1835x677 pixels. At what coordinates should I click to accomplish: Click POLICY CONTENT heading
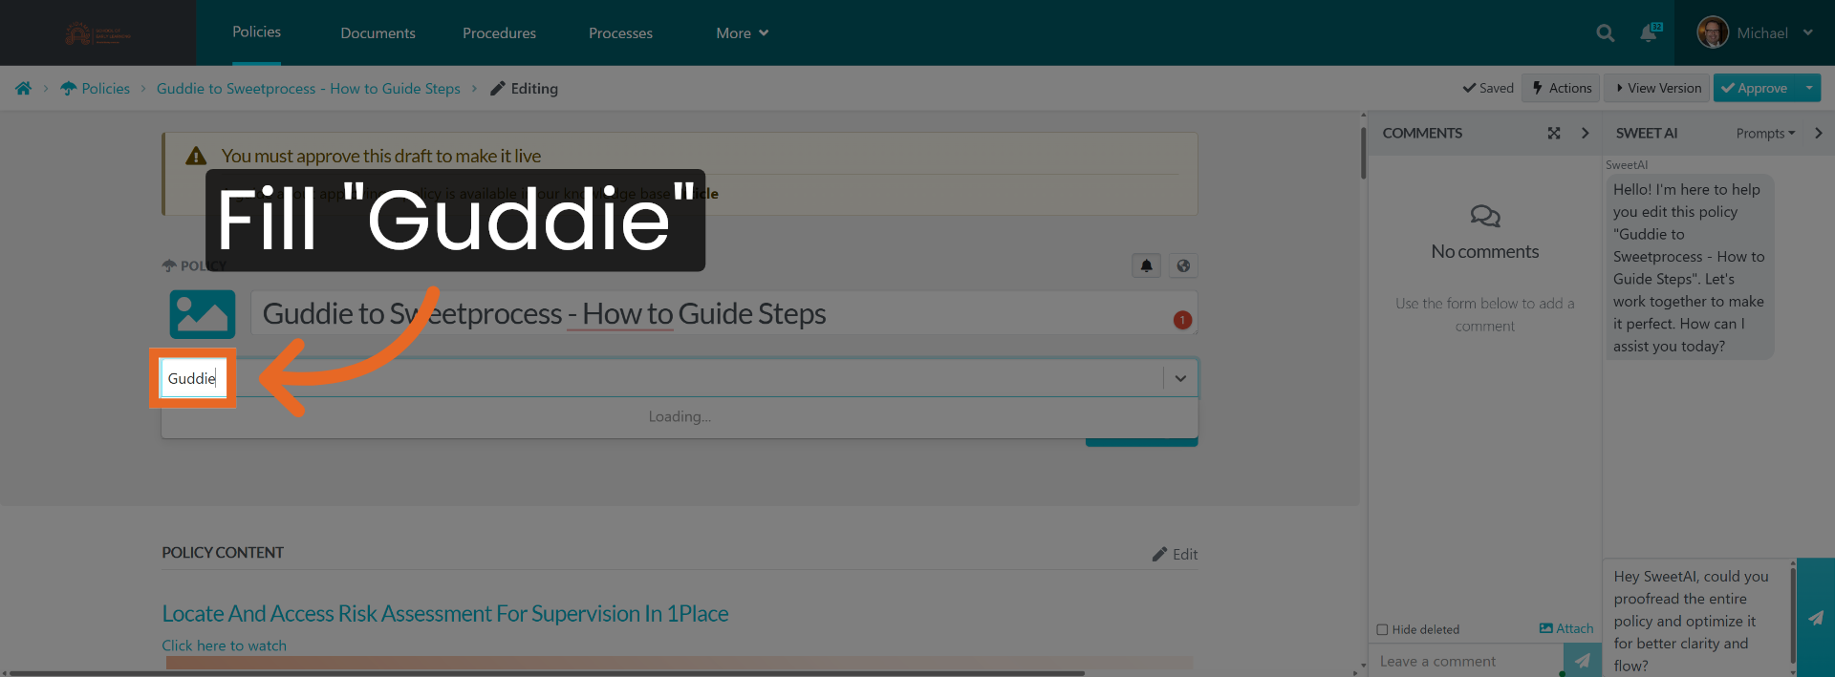[x=223, y=553]
